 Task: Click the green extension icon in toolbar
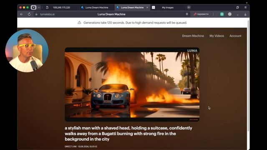[222, 14]
